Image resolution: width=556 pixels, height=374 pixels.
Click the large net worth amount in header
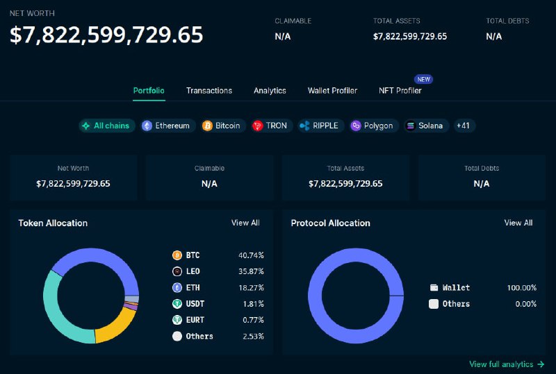[x=106, y=35]
